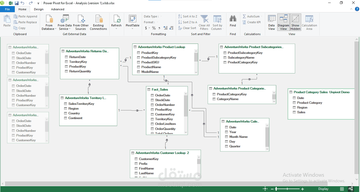Image resolution: width=360 pixels, height=192 pixels.
Task: Click Product Lookup field list down arrow
Action: 196,72
